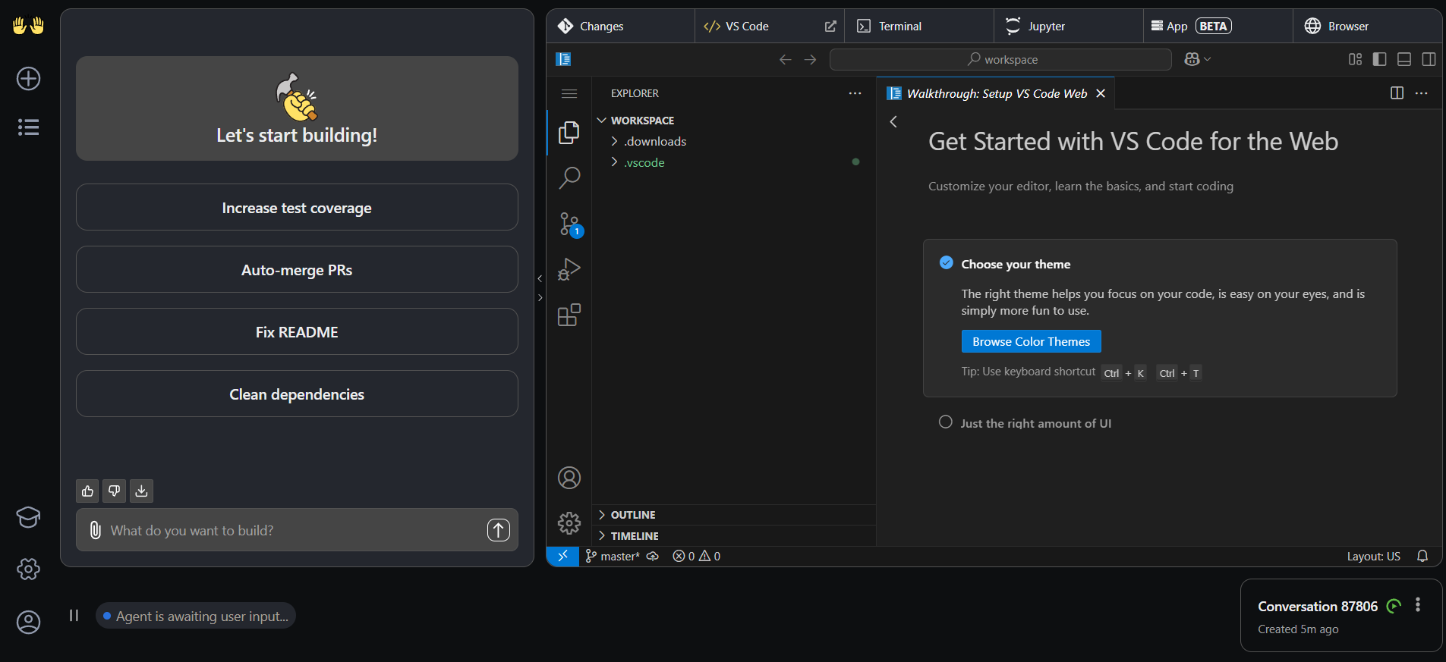Open Customize Layout icon
This screenshot has height=662, width=1446.
1355,59
